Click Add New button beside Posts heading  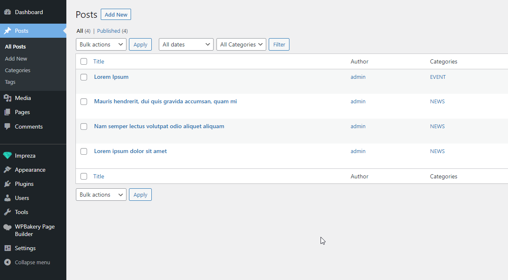coord(116,15)
